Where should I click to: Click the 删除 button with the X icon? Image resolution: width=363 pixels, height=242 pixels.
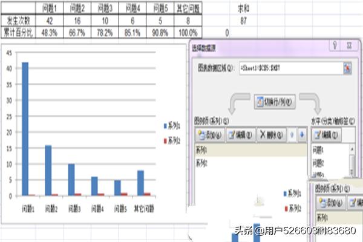tap(270, 134)
